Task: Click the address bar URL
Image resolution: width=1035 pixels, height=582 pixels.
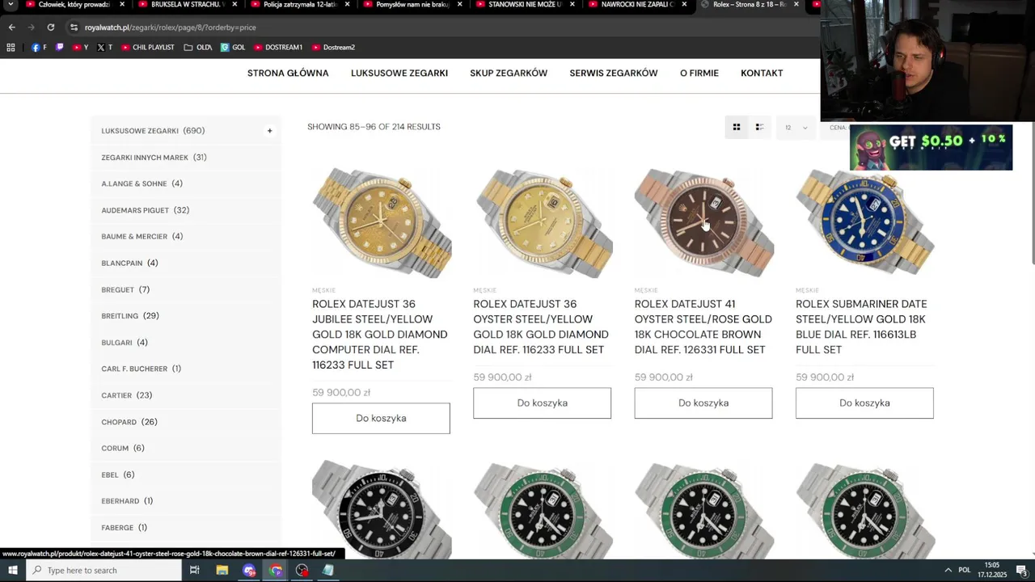Action: click(171, 27)
